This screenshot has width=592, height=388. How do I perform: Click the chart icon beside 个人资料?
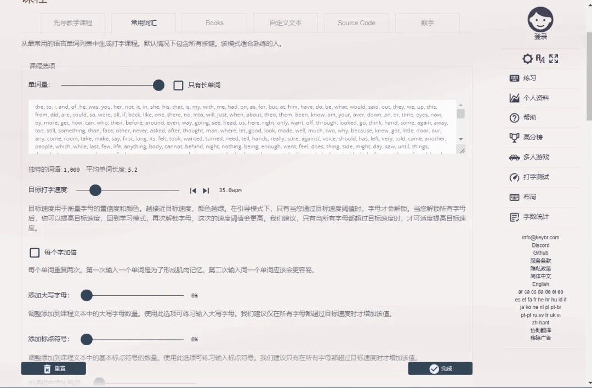(514, 98)
